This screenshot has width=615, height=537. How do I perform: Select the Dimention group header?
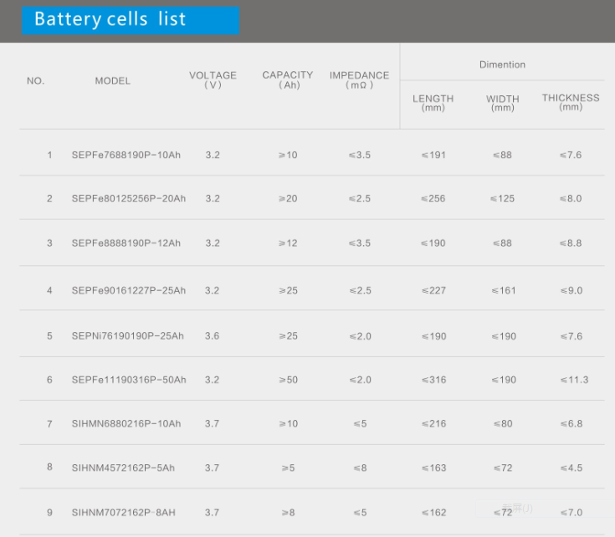tap(502, 64)
